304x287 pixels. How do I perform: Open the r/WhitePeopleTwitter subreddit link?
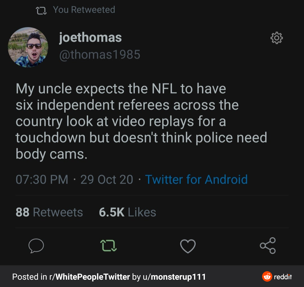(90, 277)
